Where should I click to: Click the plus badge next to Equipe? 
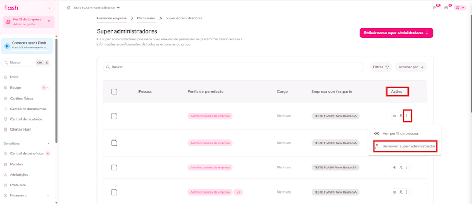point(44,88)
